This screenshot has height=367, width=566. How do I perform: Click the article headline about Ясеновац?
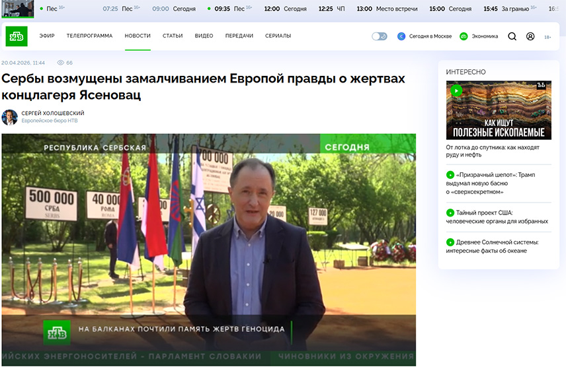point(203,86)
